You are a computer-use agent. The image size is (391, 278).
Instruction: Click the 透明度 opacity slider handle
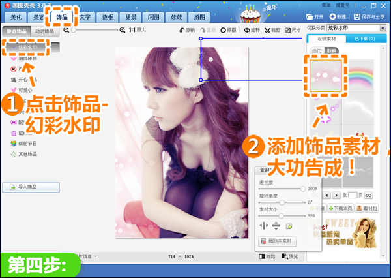(x=303, y=189)
